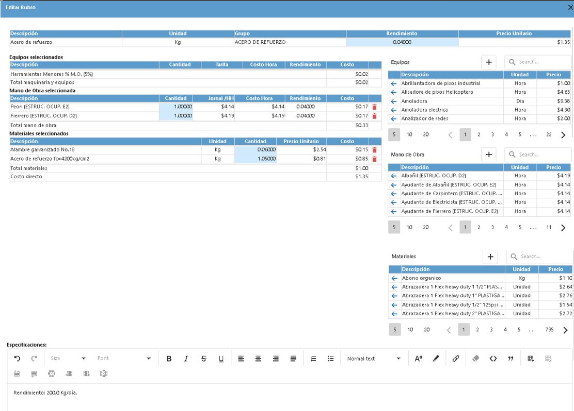
Task: Toggle italic formatting
Action: click(x=186, y=358)
